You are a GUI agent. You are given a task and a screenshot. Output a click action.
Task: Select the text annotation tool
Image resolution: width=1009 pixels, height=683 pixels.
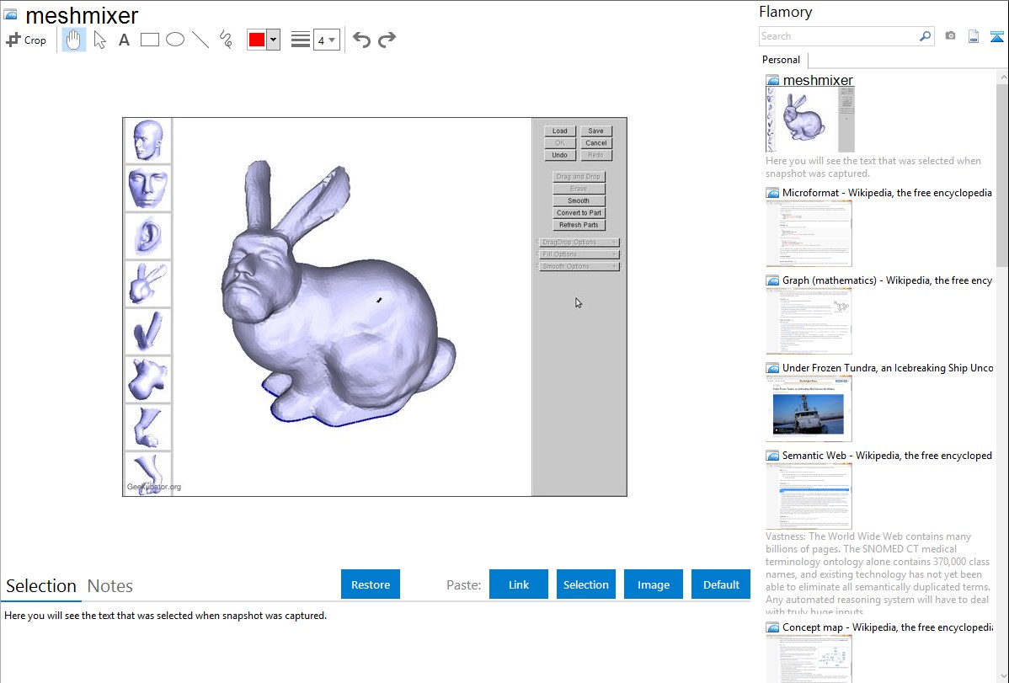point(124,40)
